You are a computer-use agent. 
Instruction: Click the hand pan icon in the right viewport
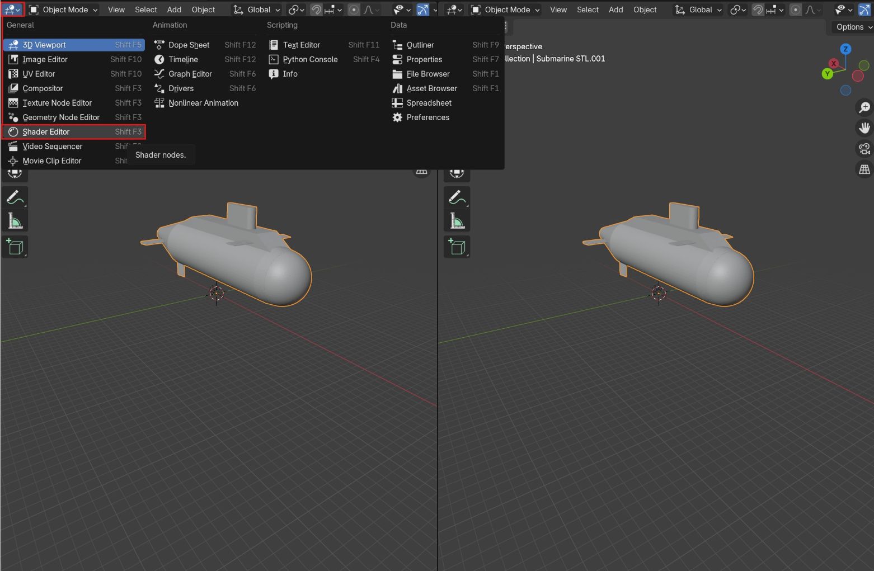point(864,128)
